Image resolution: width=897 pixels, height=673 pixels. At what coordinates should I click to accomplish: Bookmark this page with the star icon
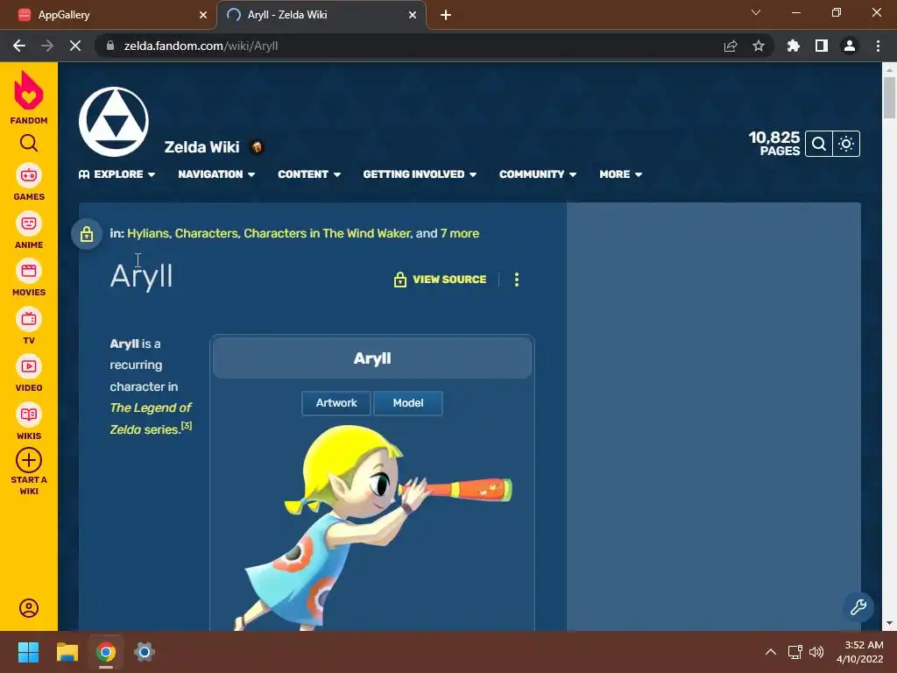click(x=758, y=46)
